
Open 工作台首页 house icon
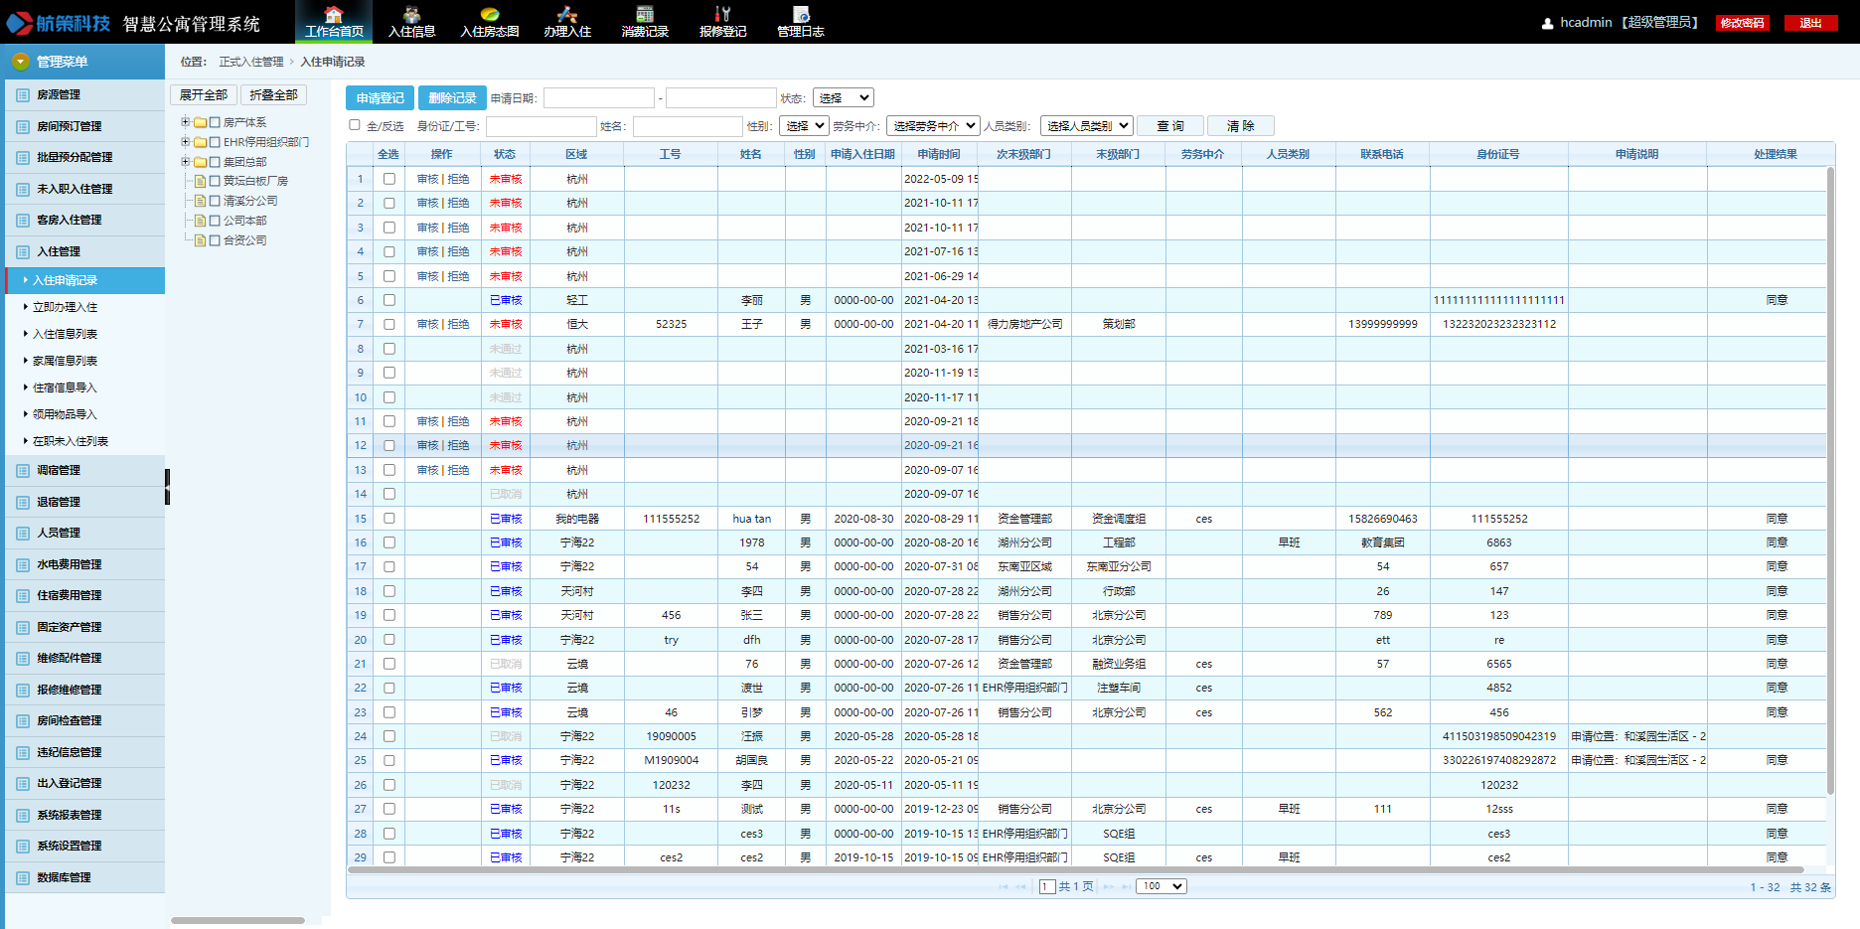[x=334, y=14]
